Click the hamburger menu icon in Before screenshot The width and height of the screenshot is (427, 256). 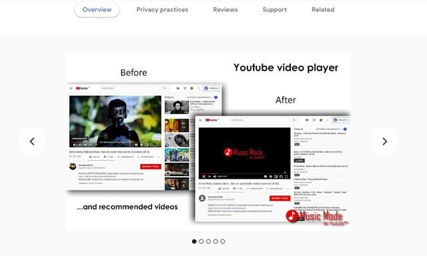click(x=71, y=88)
